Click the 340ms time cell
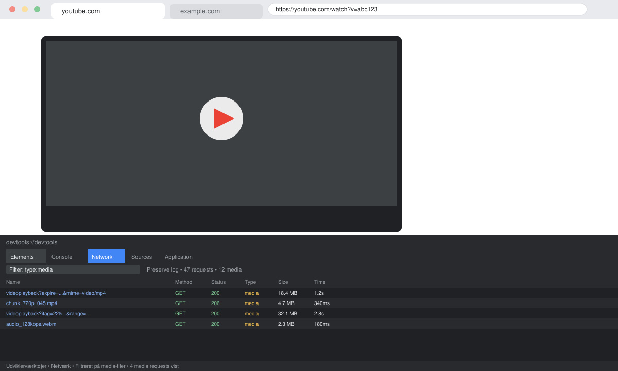The image size is (618, 371). 322,303
